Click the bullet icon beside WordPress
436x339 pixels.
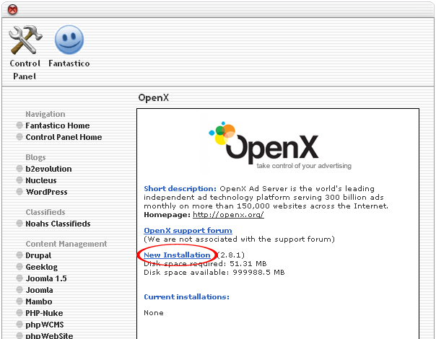click(x=19, y=192)
